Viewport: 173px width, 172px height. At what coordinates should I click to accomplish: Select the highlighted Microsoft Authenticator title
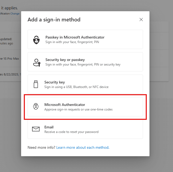point(65,105)
